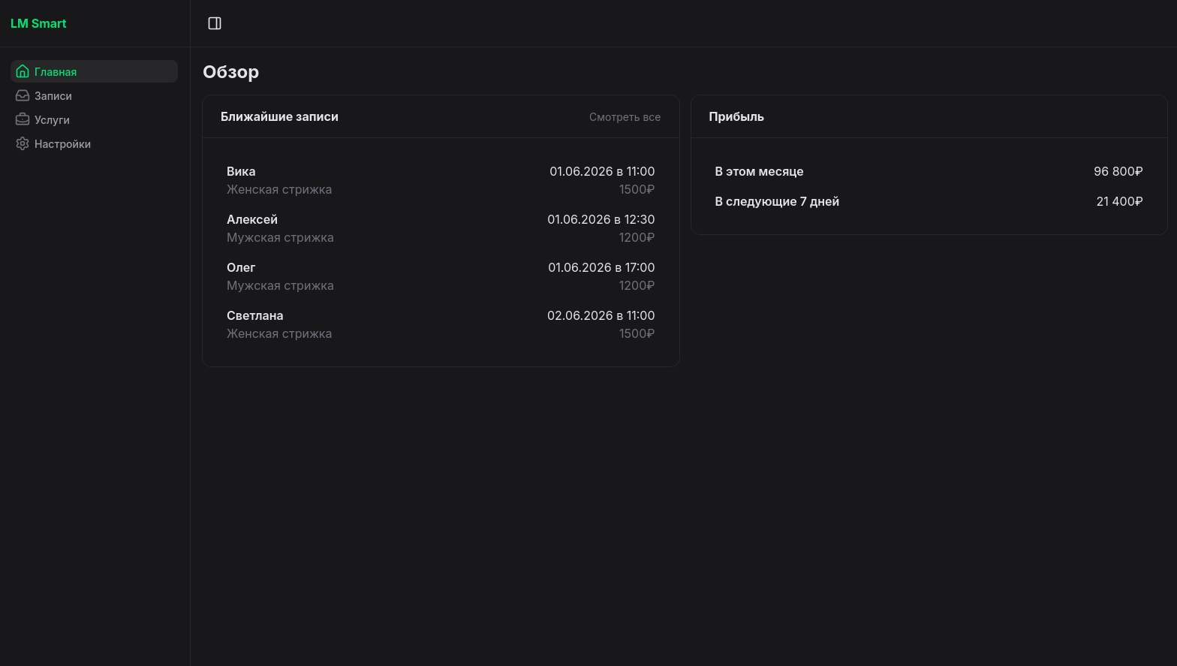Go to the Записи section
1177x666 pixels.
point(94,95)
